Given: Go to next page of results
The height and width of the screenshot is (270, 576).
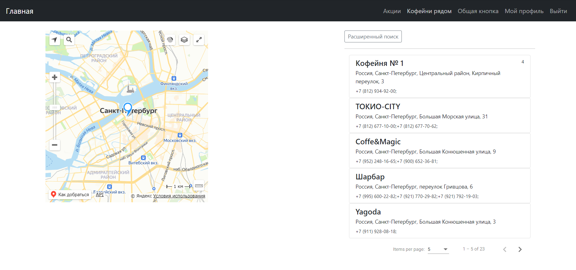Looking at the screenshot, I should coord(520,249).
